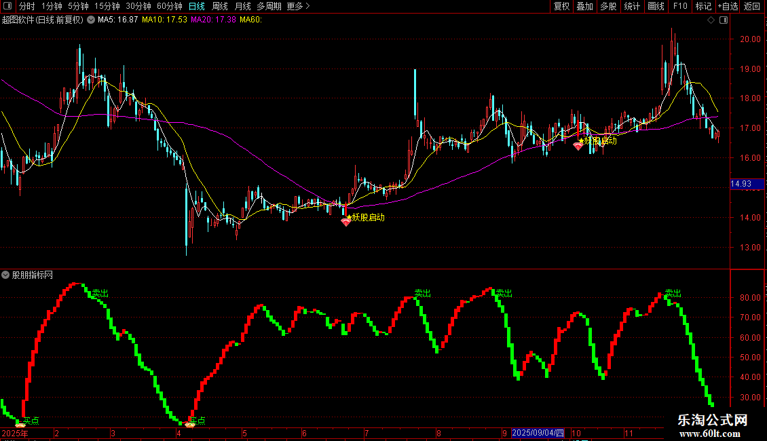
Task: Click the MA60 label
Action: (x=251, y=20)
